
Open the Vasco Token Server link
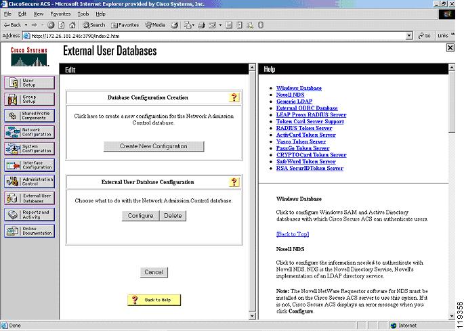[301, 141]
